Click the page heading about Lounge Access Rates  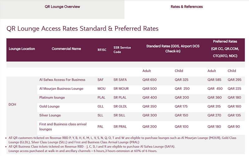82,29
